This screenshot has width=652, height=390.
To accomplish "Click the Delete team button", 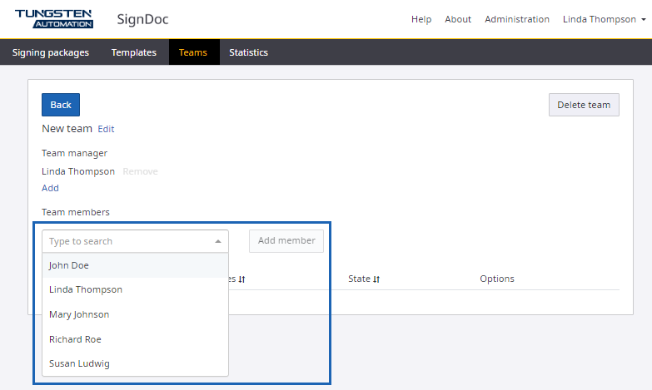I will pyautogui.click(x=584, y=105).
